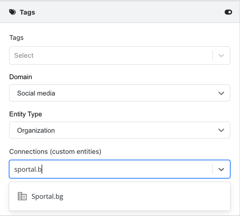This screenshot has height=216, width=240.
Task: Select the Sportal.bg suggestion
Action: (x=120, y=196)
